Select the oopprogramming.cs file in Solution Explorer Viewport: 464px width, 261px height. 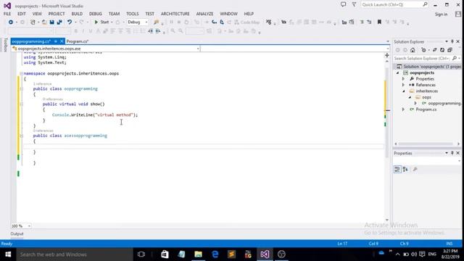click(444, 103)
